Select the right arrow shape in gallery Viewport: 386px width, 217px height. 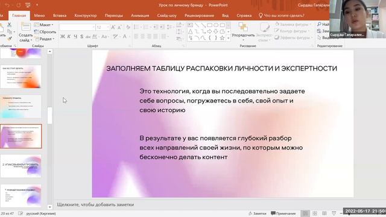click(x=209, y=31)
